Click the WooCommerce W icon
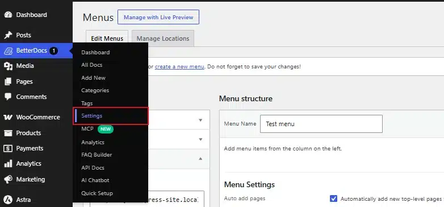This screenshot has height=207, width=444. coord(8,117)
